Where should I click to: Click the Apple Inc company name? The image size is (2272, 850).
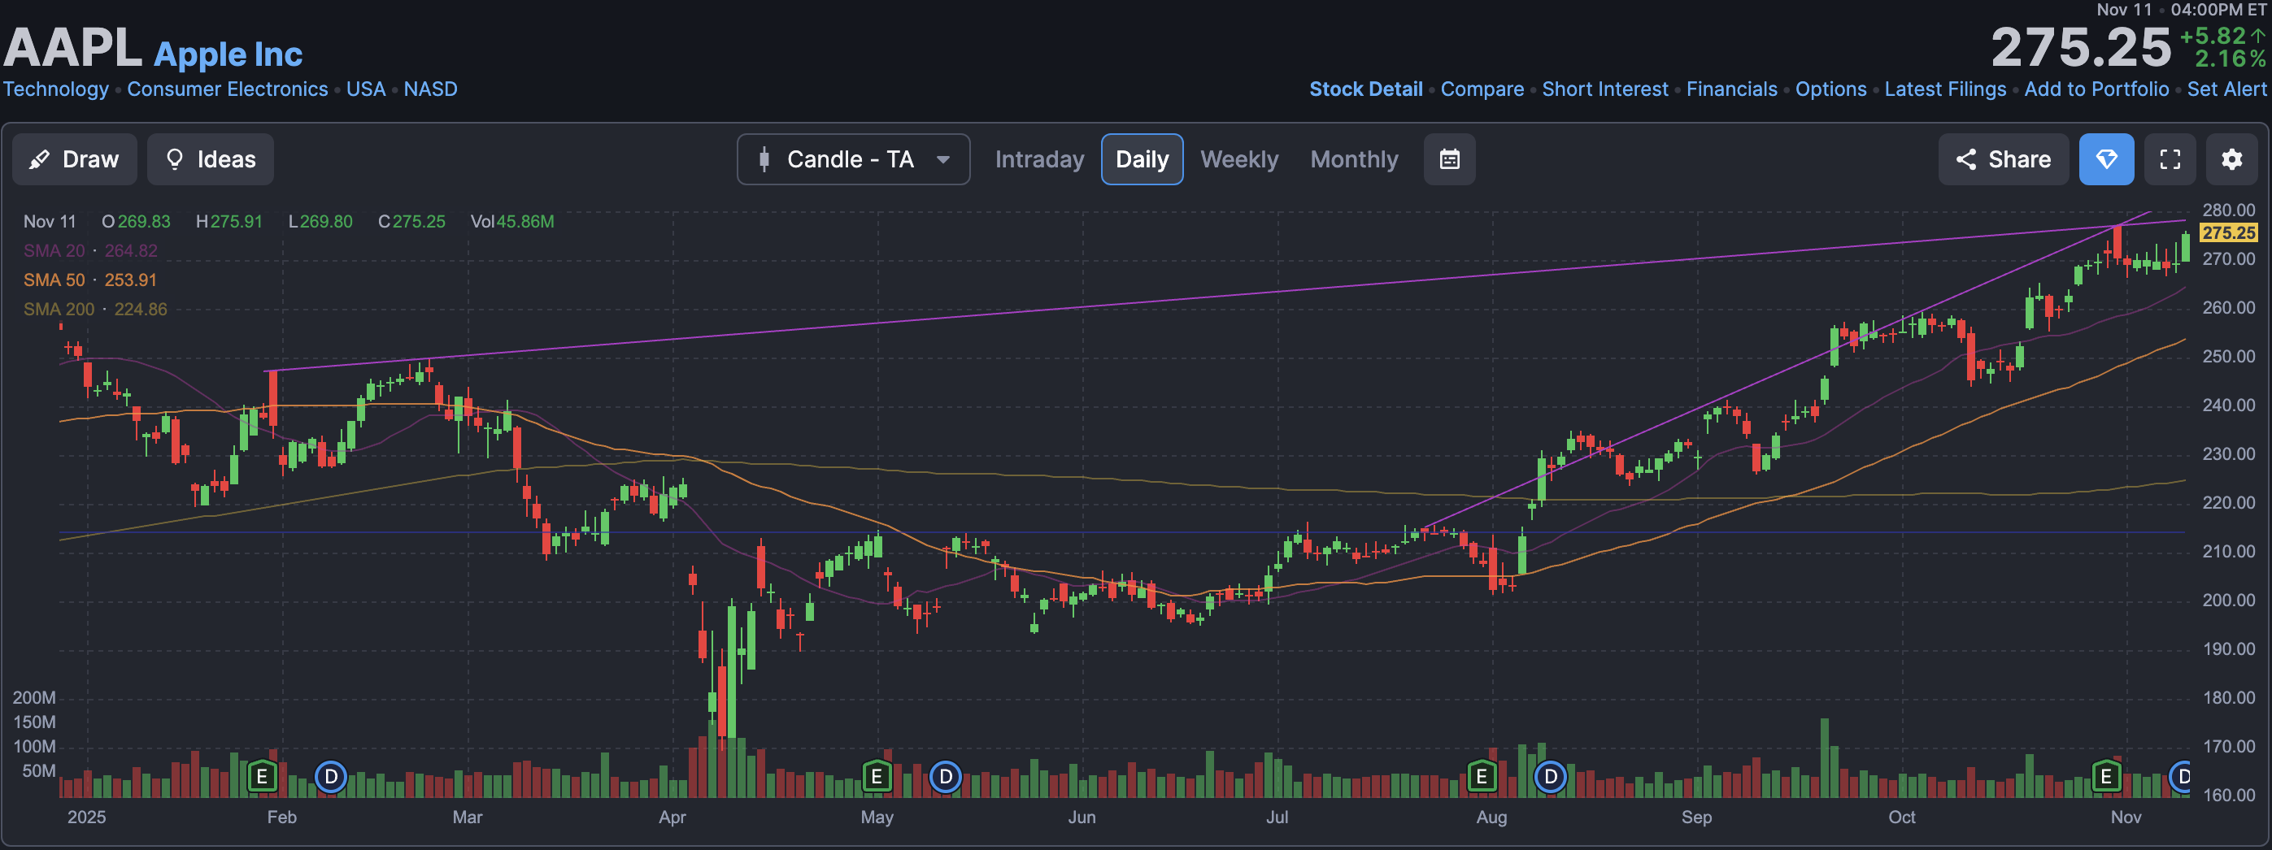coord(229,54)
